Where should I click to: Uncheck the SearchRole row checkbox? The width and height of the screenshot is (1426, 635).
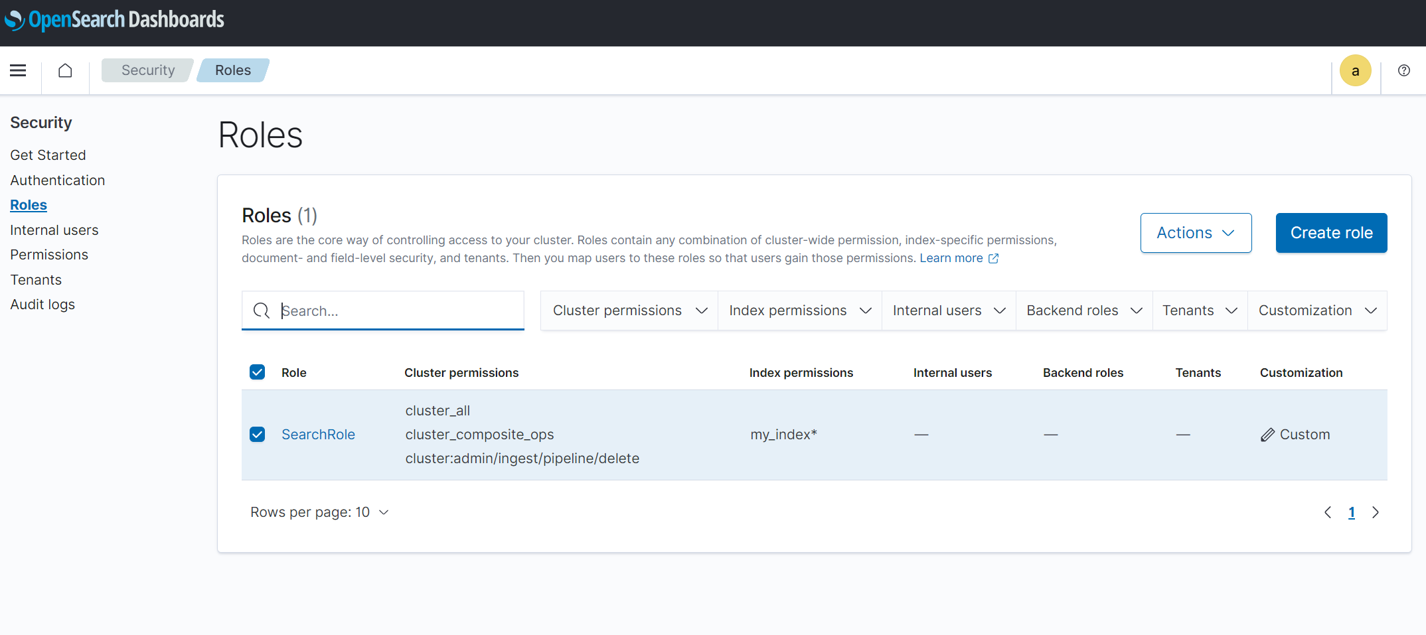click(258, 435)
